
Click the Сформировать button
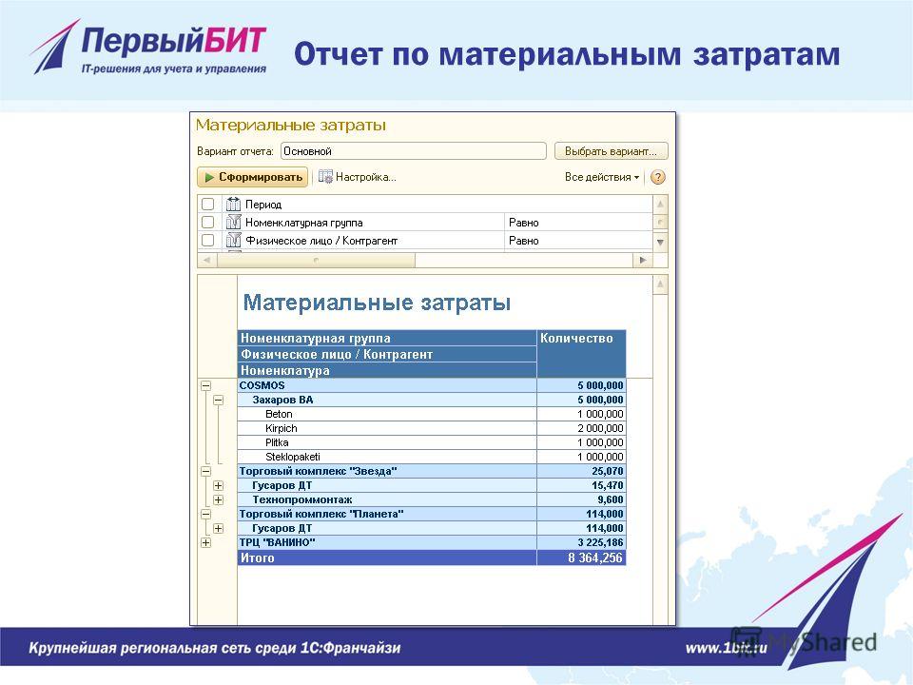253,177
